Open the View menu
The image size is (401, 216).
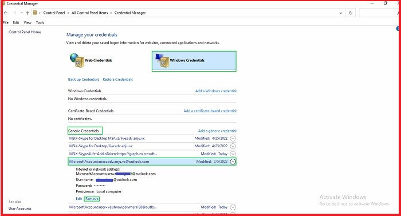pos(27,22)
